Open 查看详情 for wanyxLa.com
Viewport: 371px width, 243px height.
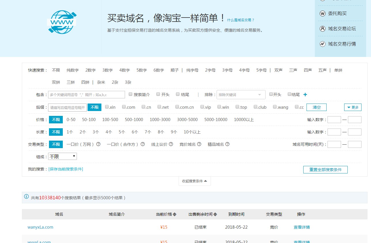301,227
